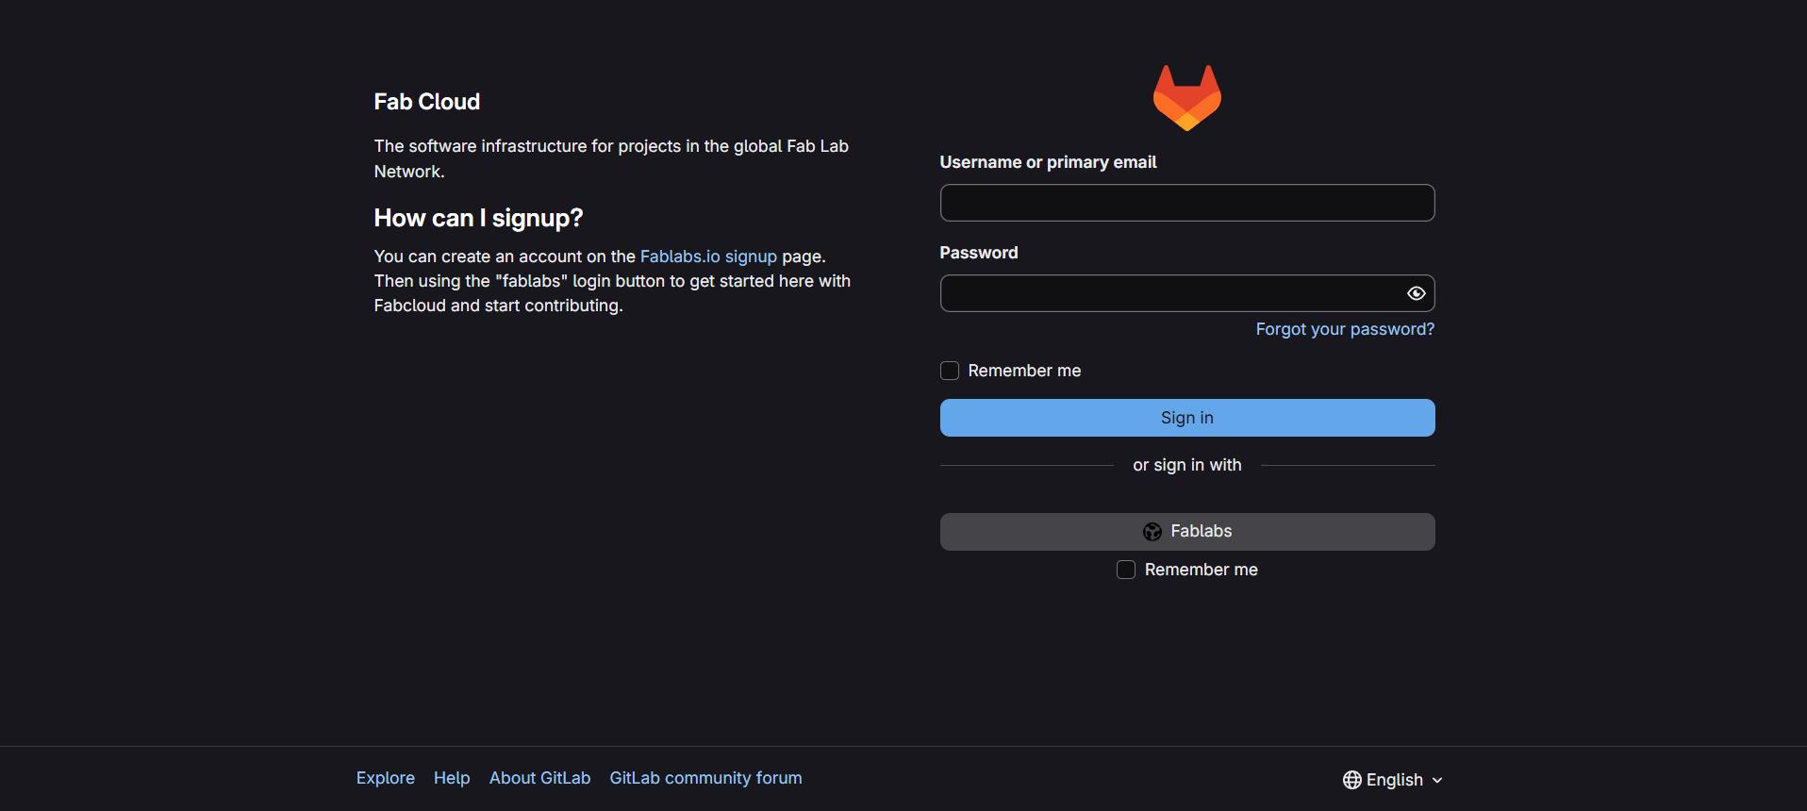Image resolution: width=1807 pixels, height=811 pixels.
Task: Click the Fab Cloud heading
Action: point(426,102)
